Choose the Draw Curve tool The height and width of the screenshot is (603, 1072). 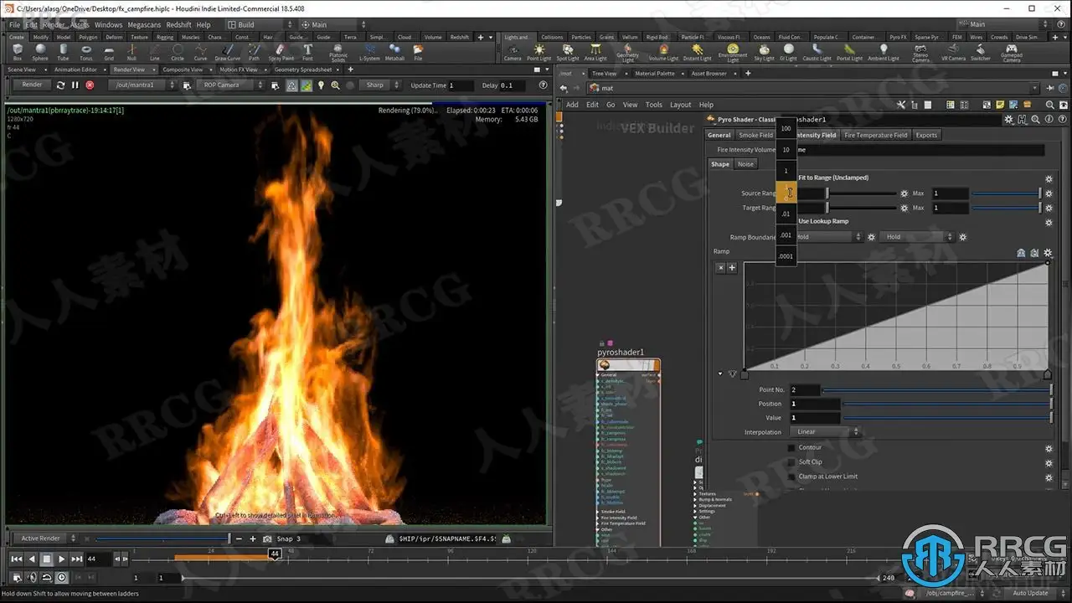(x=228, y=53)
